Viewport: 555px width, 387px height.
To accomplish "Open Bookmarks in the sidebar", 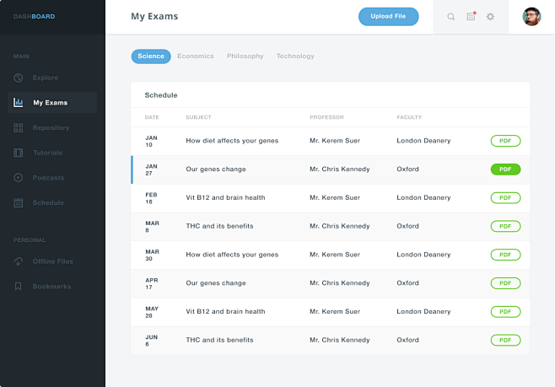I will (x=52, y=287).
